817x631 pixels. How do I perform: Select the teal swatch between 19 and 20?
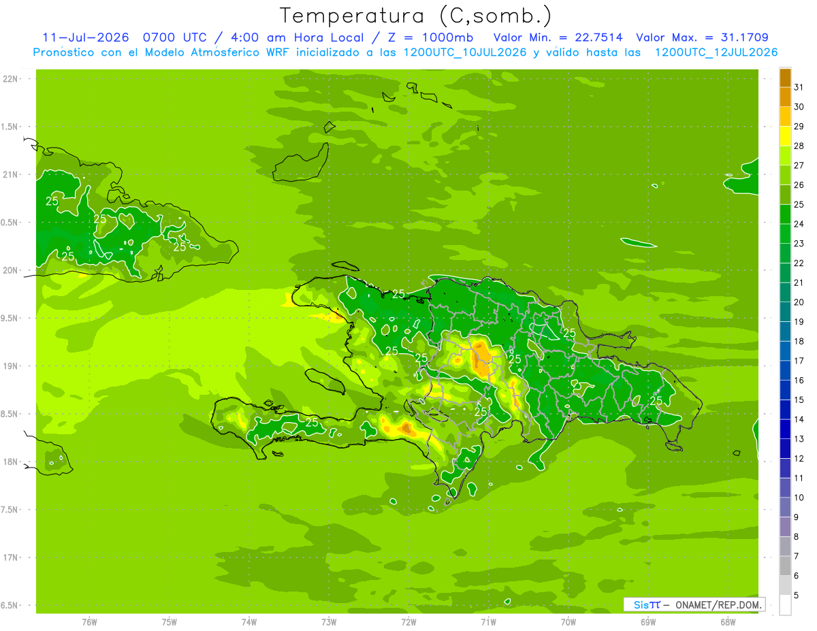(785, 312)
